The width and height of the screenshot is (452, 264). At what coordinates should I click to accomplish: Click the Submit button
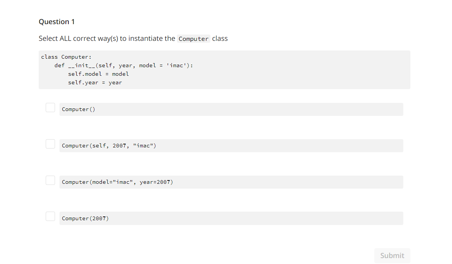[x=392, y=255]
